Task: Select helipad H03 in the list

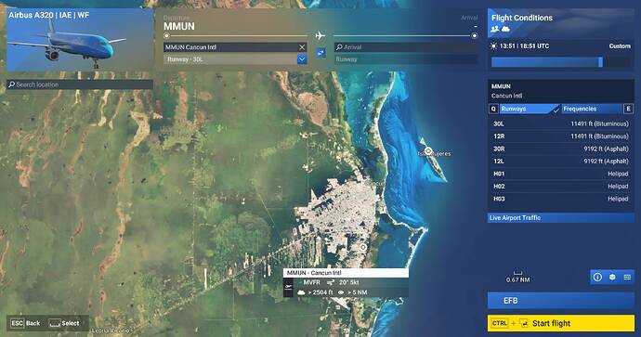Action: [561, 199]
